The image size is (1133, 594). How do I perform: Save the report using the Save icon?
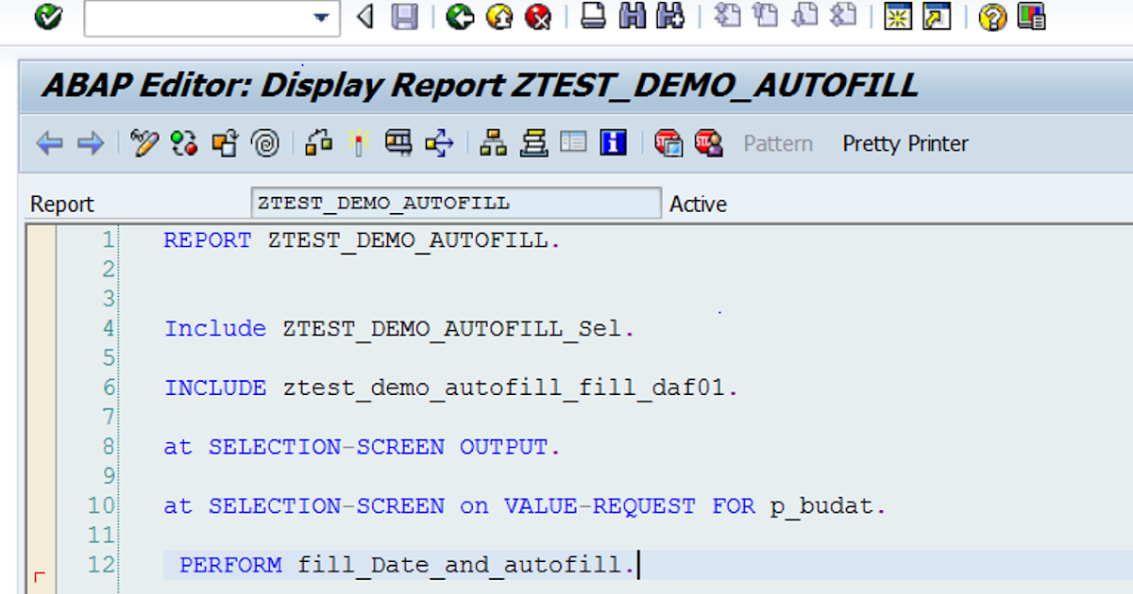404,17
